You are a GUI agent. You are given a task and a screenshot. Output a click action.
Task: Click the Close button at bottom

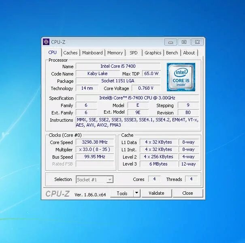click(x=187, y=193)
